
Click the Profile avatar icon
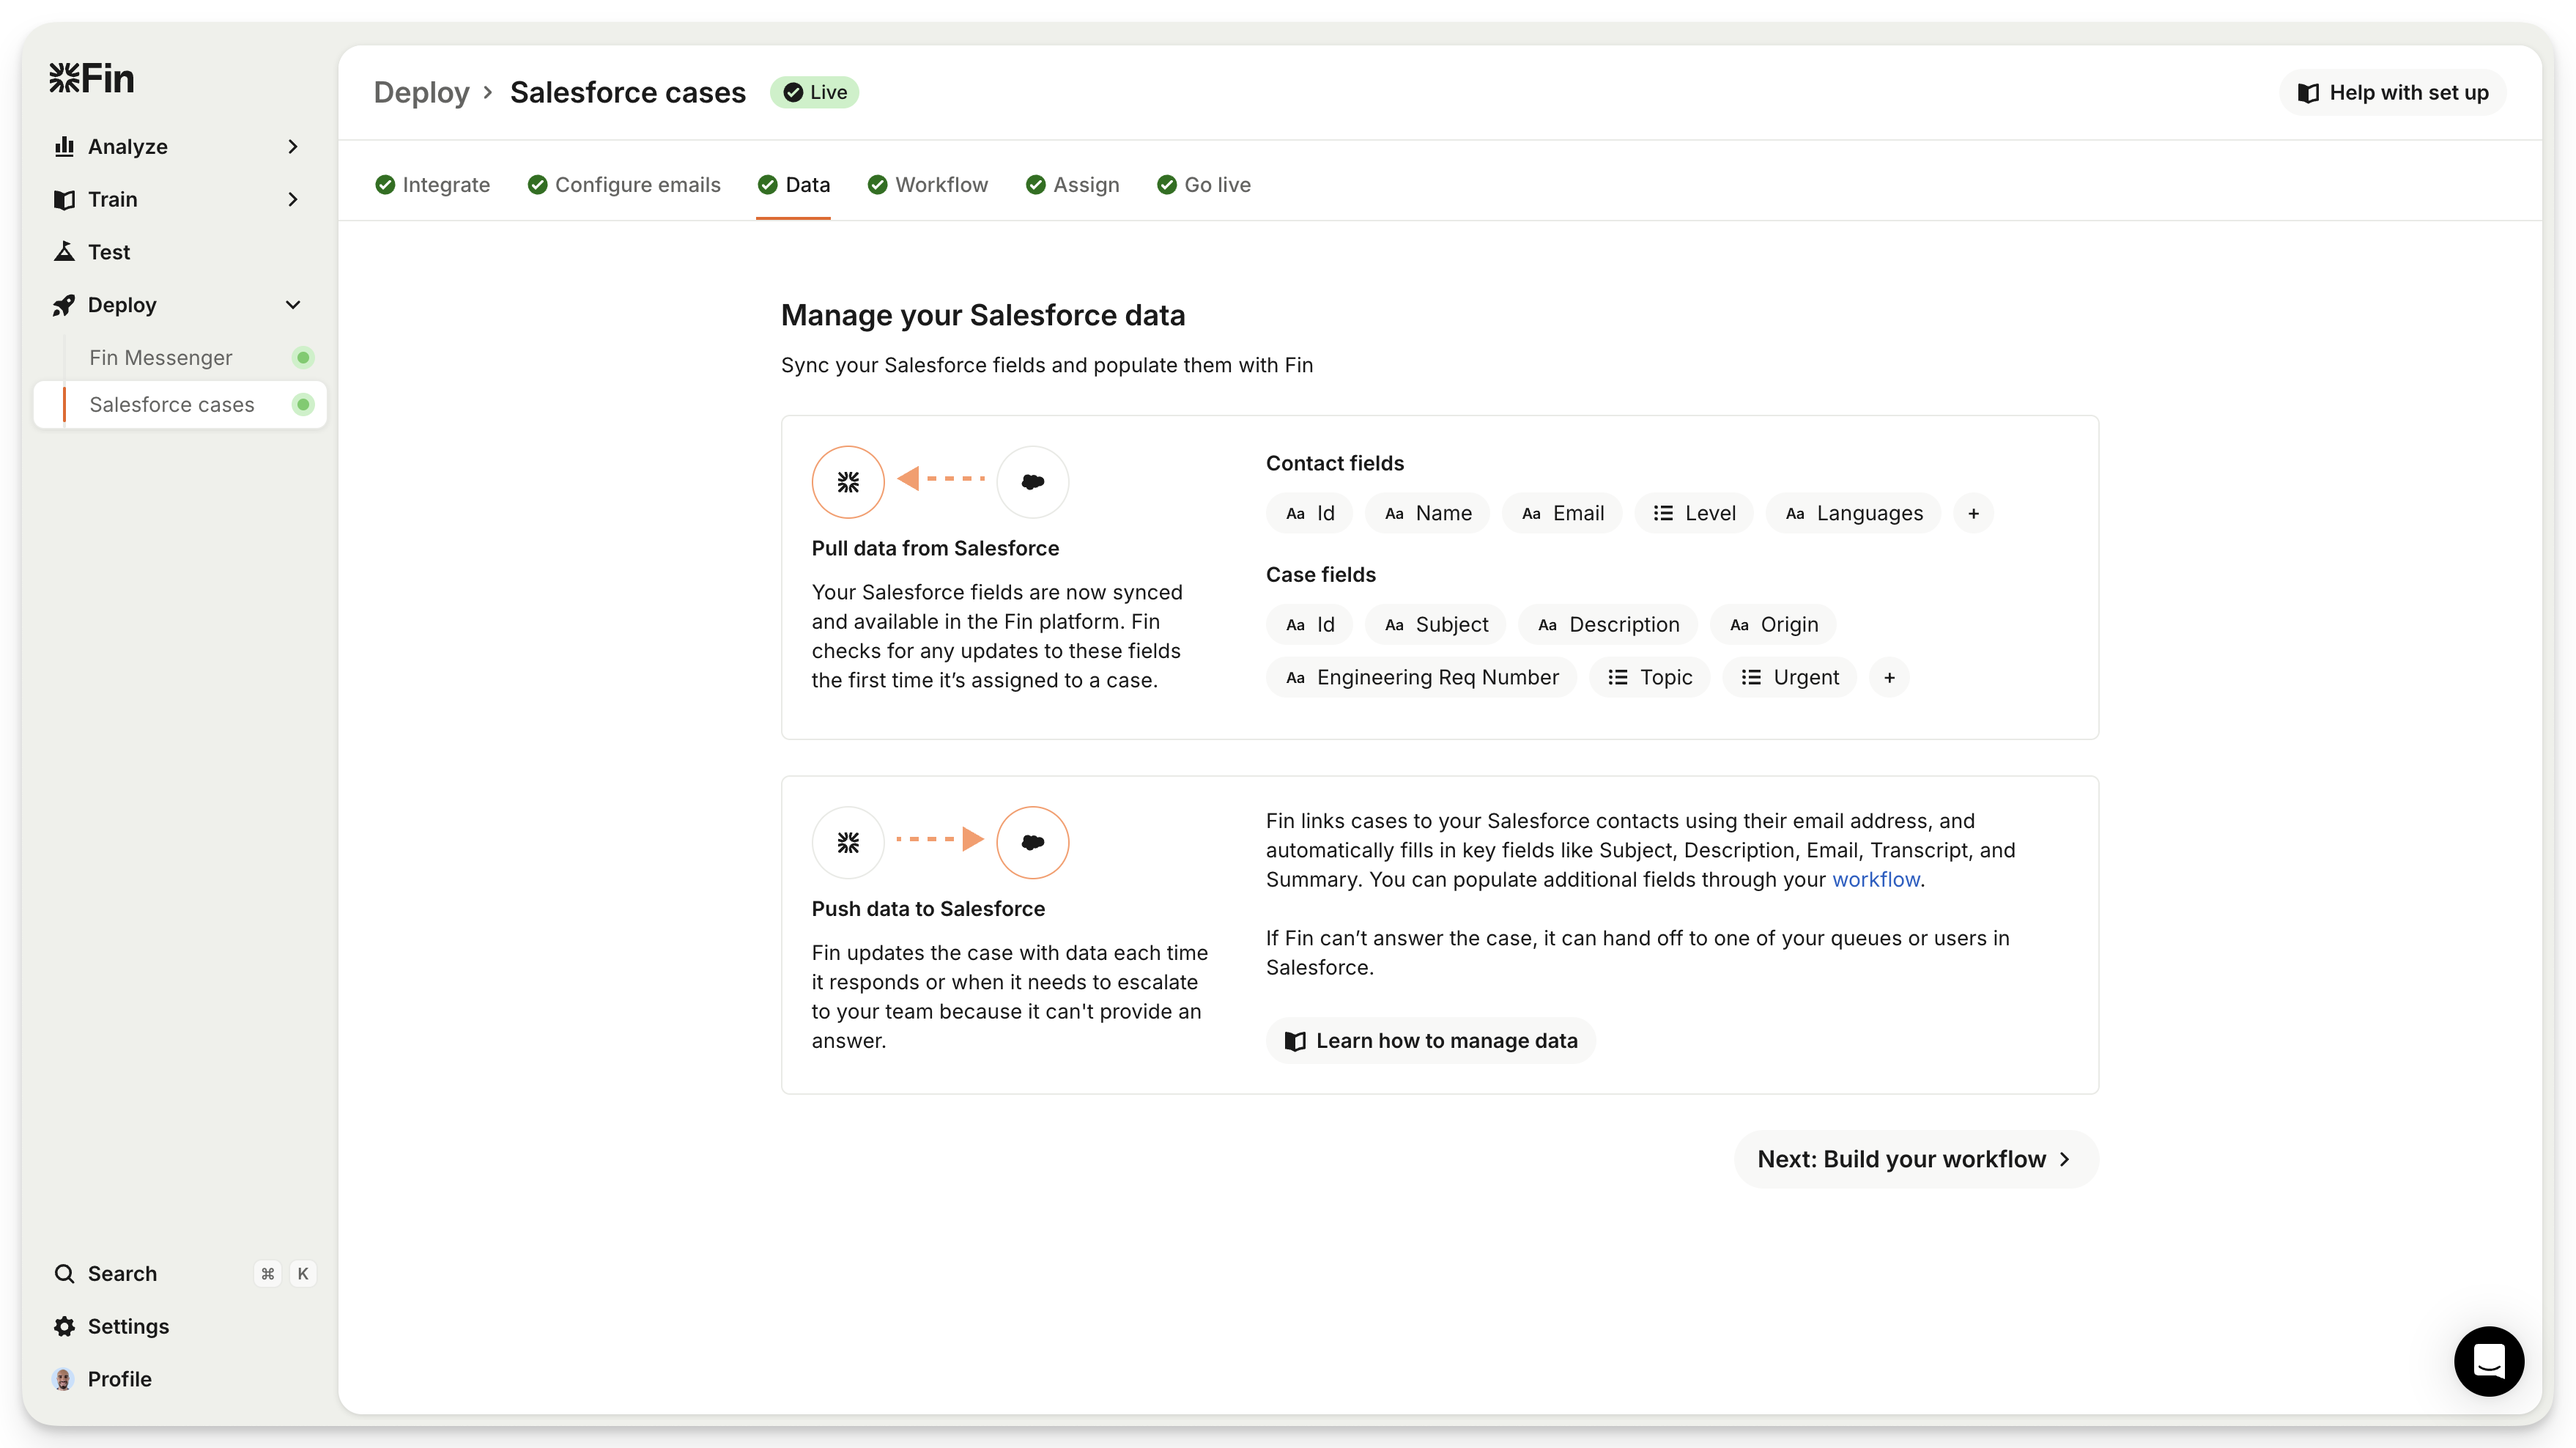pyautogui.click(x=63, y=1379)
